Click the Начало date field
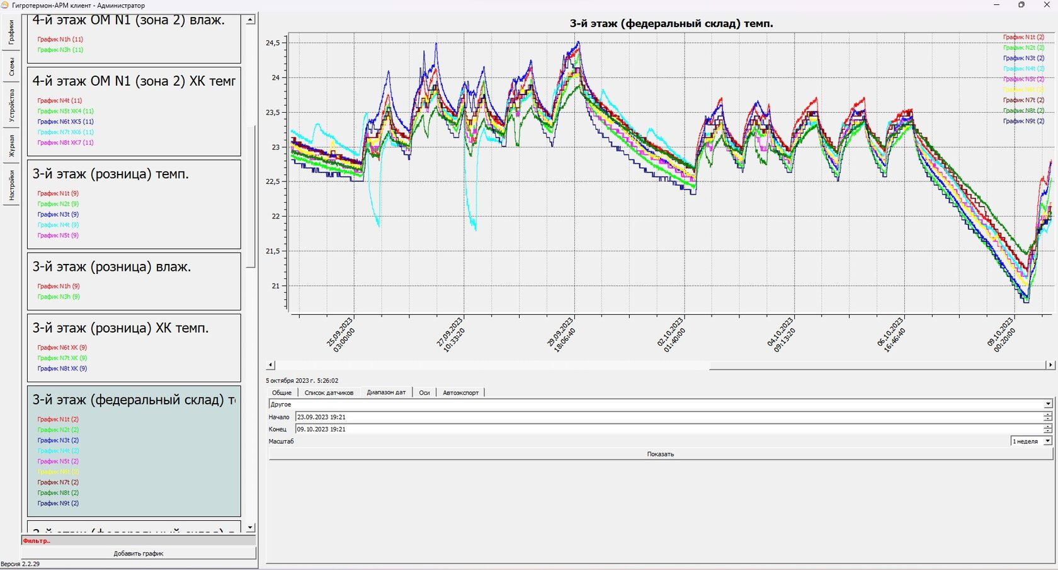The image size is (1058, 570). click(x=669, y=417)
